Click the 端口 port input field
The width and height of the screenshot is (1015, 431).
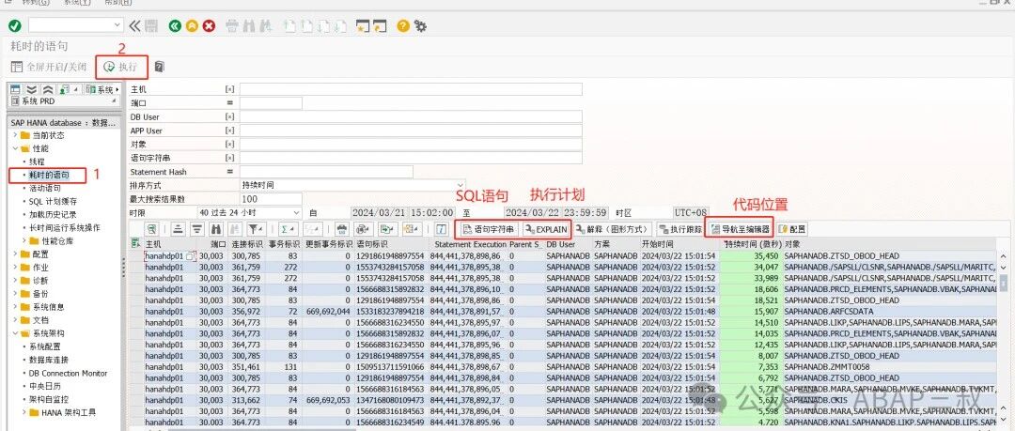coord(271,103)
